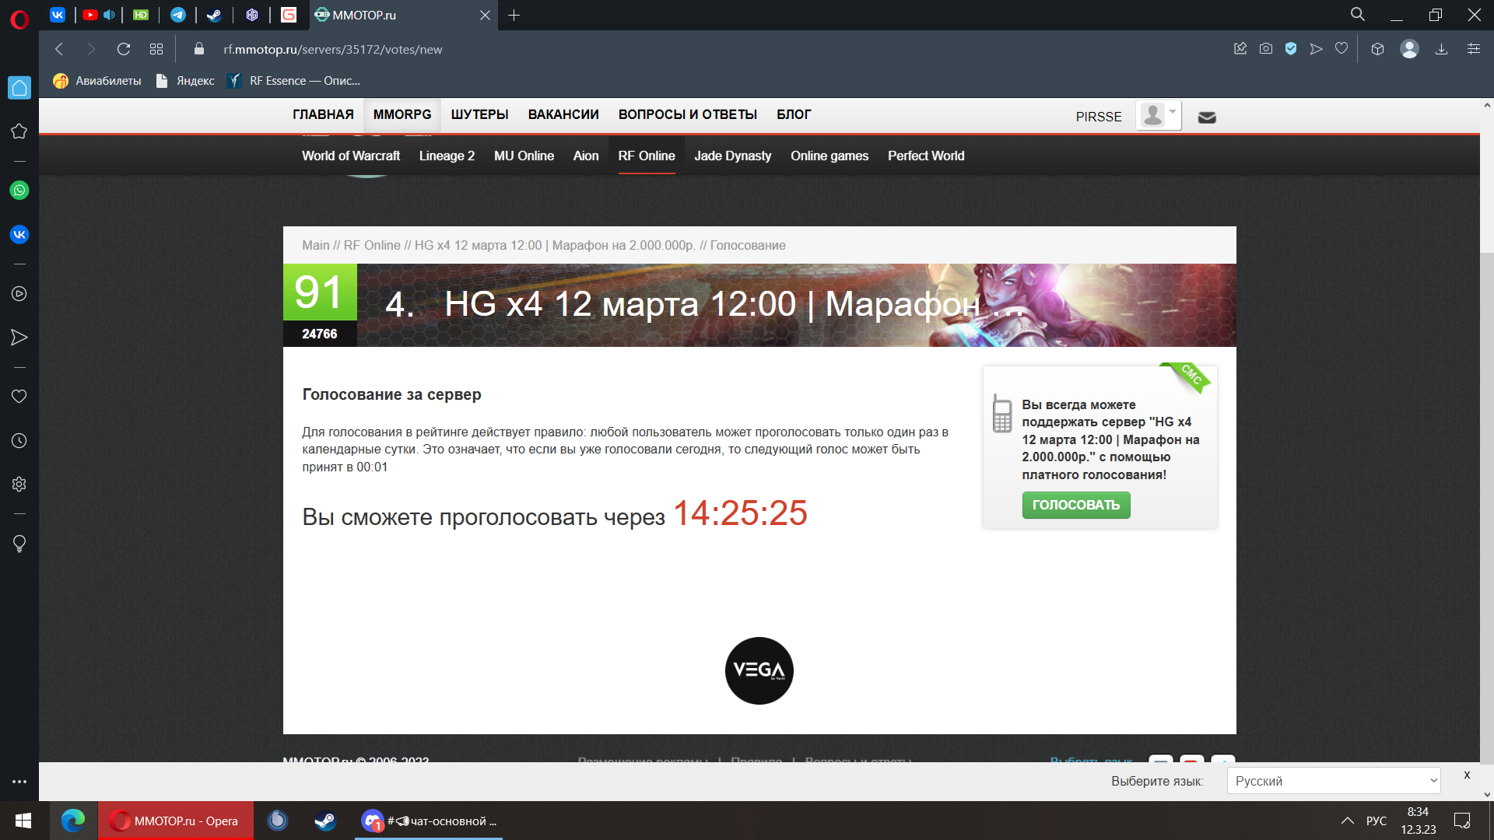This screenshot has width=1494, height=840.
Task: Click the Opera menu logo
Action: click(x=19, y=19)
